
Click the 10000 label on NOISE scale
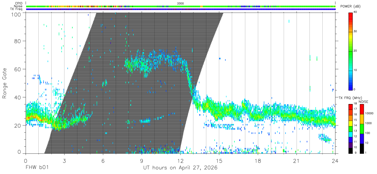click(369, 113)
